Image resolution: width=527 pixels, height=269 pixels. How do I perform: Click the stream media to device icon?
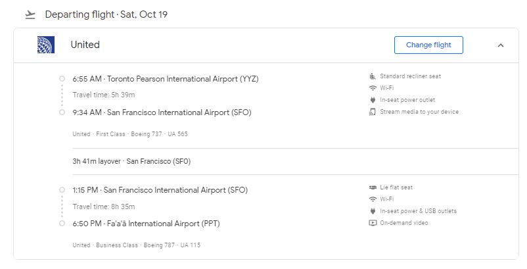pyautogui.click(x=373, y=112)
